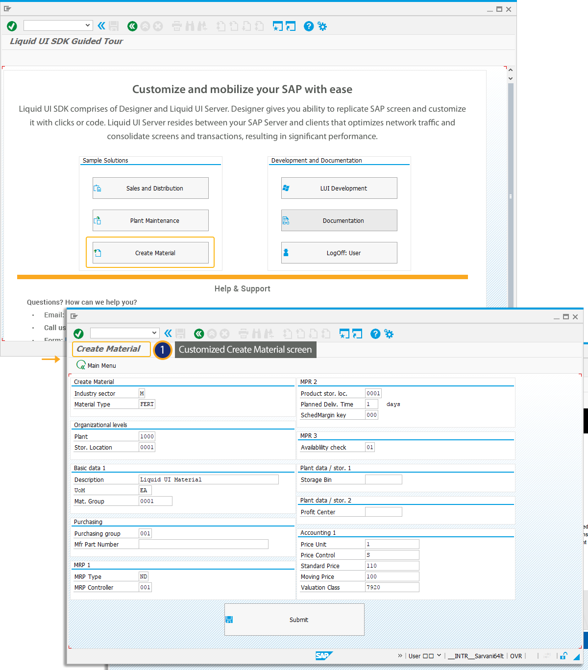Image resolution: width=588 pixels, height=670 pixels.
Task: Click the green Enter checkmark in the Create Material window
Action: coord(78,334)
